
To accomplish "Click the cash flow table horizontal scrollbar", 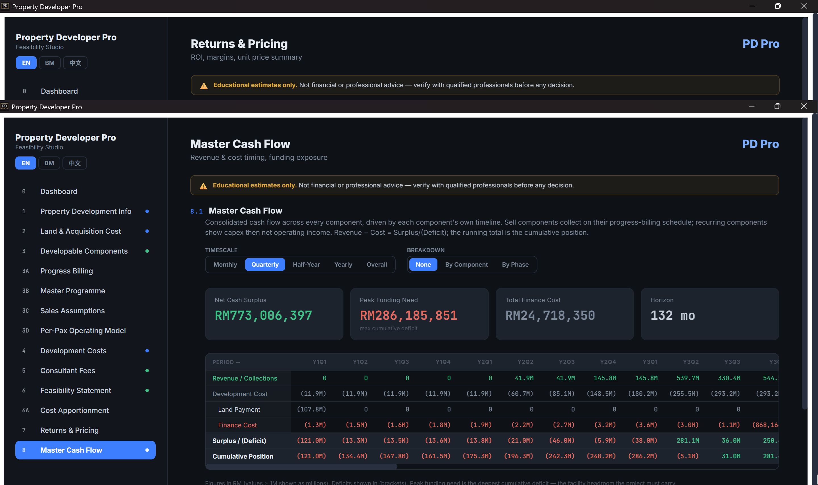I will pyautogui.click(x=301, y=467).
